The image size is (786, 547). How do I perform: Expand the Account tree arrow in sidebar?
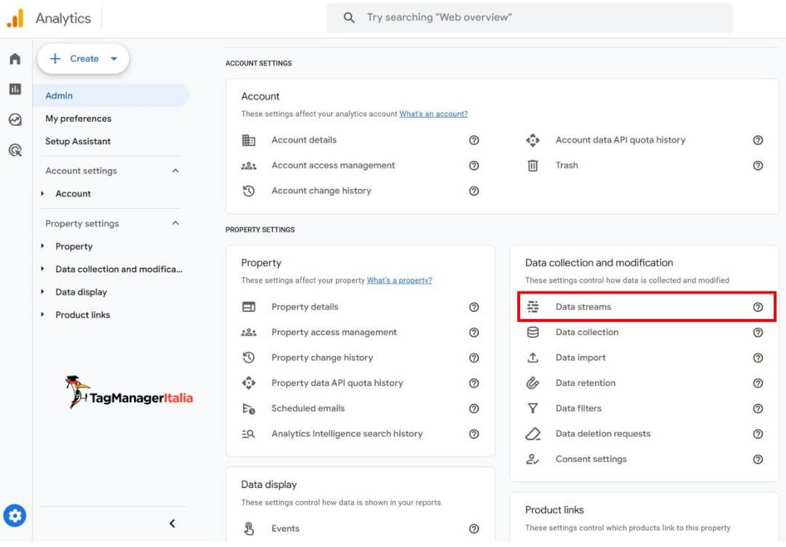[42, 194]
